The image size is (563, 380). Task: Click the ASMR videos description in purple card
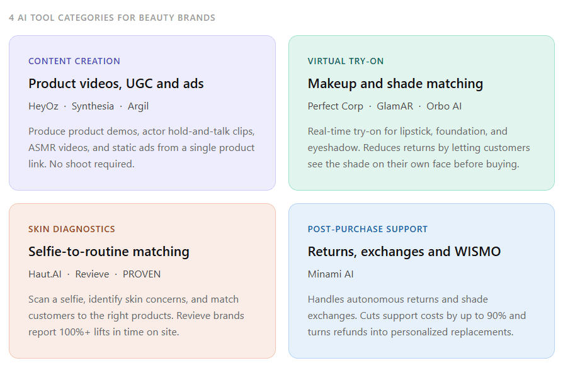click(x=142, y=147)
